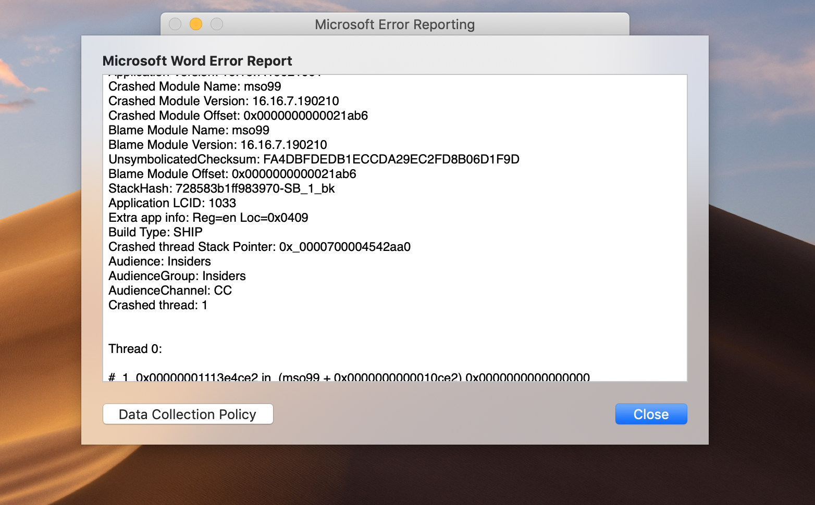Select the Audience: Insiders line
815x505 pixels.
(x=159, y=261)
